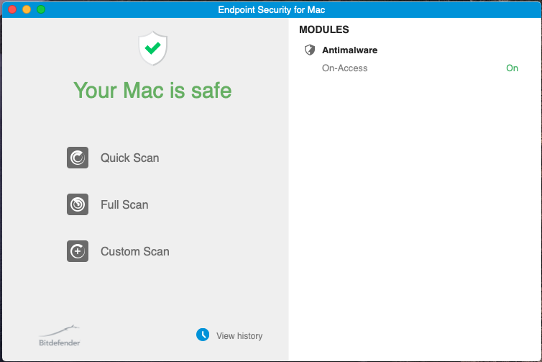Image resolution: width=542 pixels, height=362 pixels.
Task: Click the Endpoint Security for Mac title bar
Action: point(271,9)
